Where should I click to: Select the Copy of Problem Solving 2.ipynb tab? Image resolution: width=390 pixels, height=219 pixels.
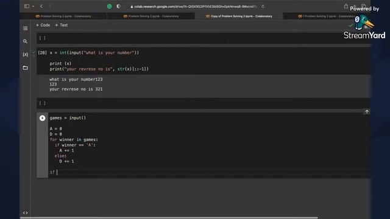tap(239, 16)
